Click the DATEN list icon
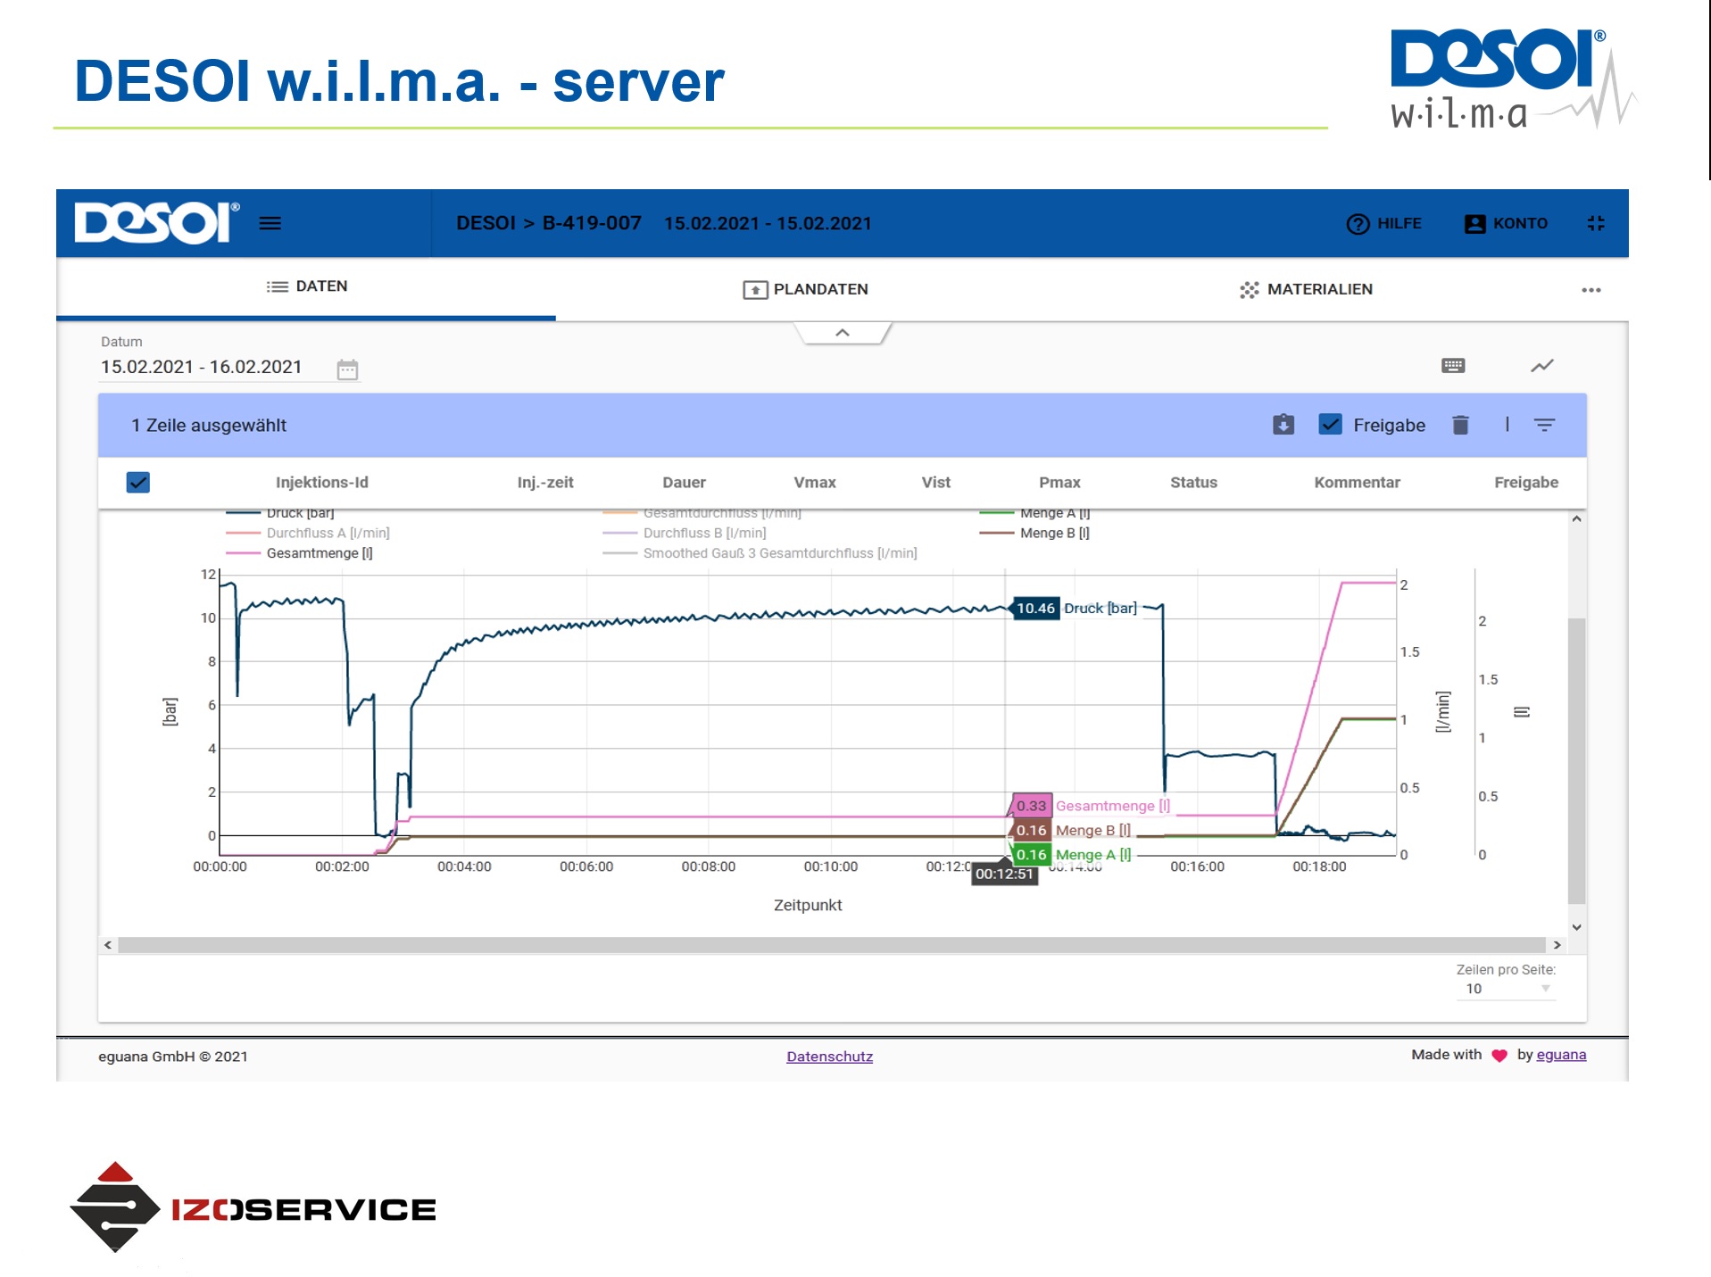This screenshot has width=1711, height=1277. 277,286
